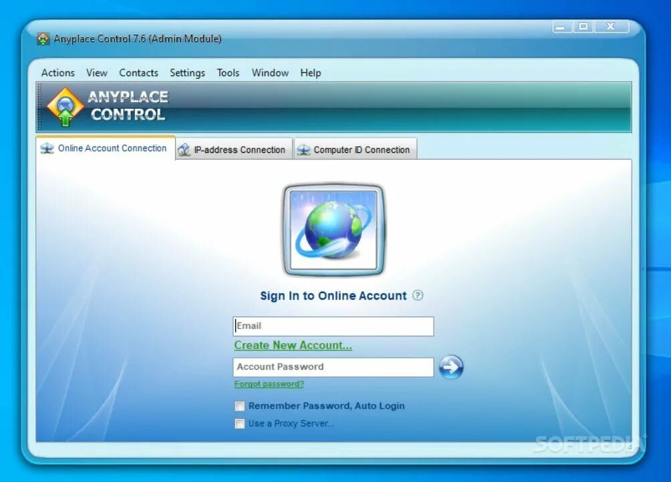Close the Anyplace Control window
This screenshot has width=671, height=482.
pos(611,27)
